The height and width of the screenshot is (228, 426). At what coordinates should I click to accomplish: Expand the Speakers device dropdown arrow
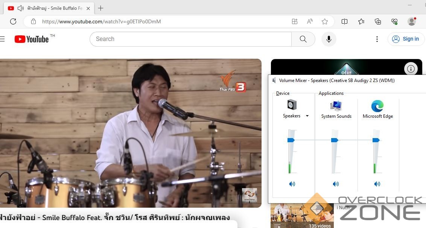(x=307, y=116)
